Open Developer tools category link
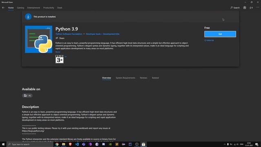Image resolution: width=261 pixels, height=147 pixels. tap(93, 34)
